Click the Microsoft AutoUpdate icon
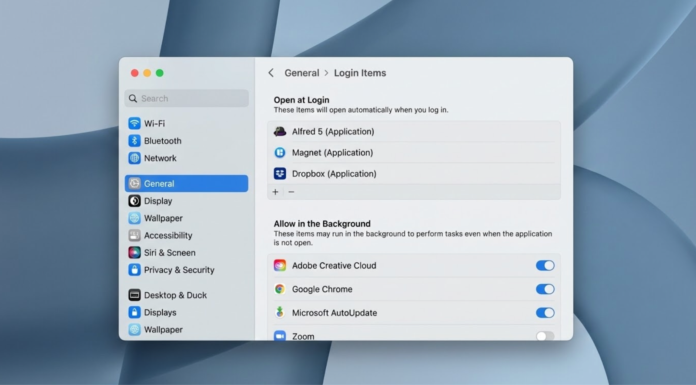This screenshot has width=696, height=385. click(280, 312)
